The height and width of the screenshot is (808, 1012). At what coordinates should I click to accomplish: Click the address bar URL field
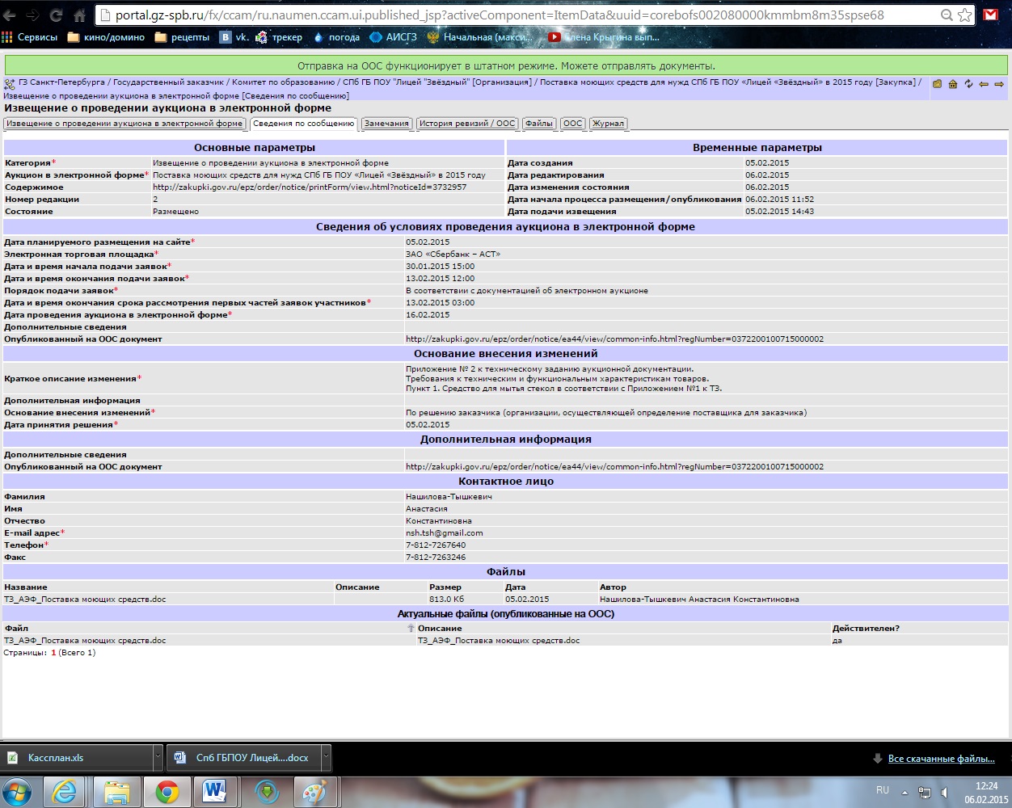point(517,15)
